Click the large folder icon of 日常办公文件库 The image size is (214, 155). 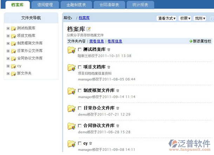click(x=71, y=108)
